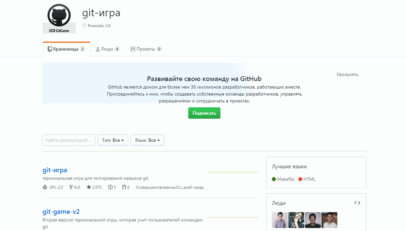Click the 'git-игра' organization title heading
The height and width of the screenshot is (231, 407).
[101, 13]
